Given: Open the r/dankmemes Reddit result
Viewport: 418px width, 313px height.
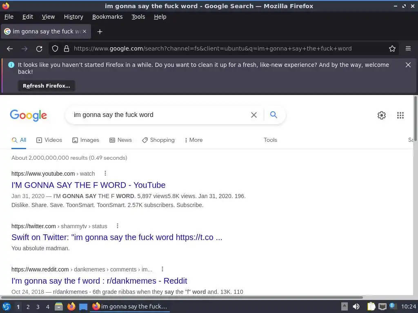Looking at the screenshot, I should (x=99, y=281).
